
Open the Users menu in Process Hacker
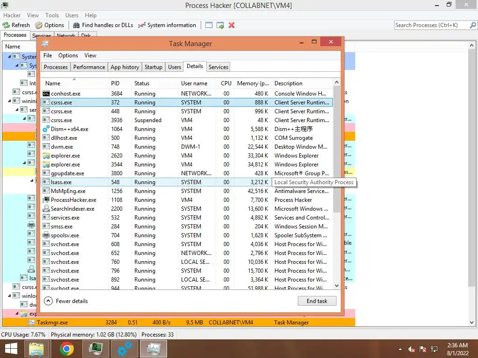tap(72, 15)
